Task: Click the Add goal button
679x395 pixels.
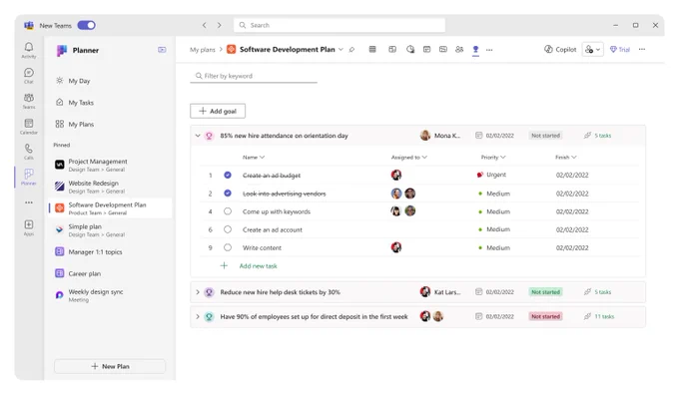Action: point(218,111)
